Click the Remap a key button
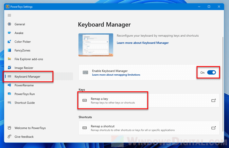This screenshot has height=148, width=229. (x=149, y=100)
